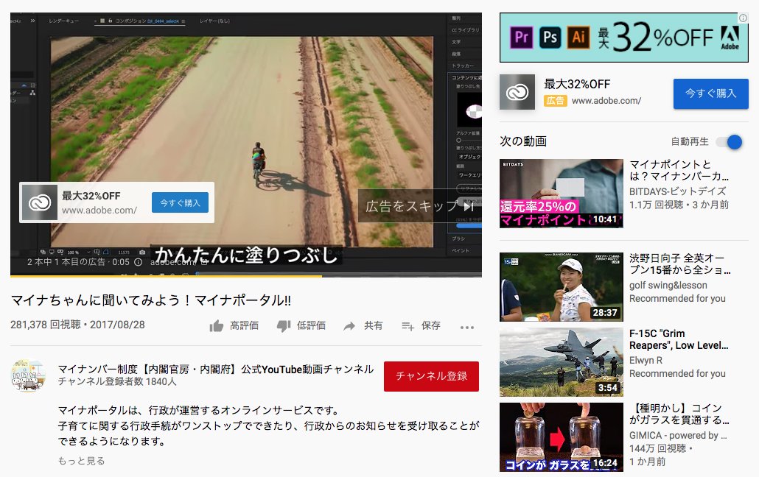Open the title 渋野日向子 全英オープン15番
This screenshot has width=759, height=477.
679,264
